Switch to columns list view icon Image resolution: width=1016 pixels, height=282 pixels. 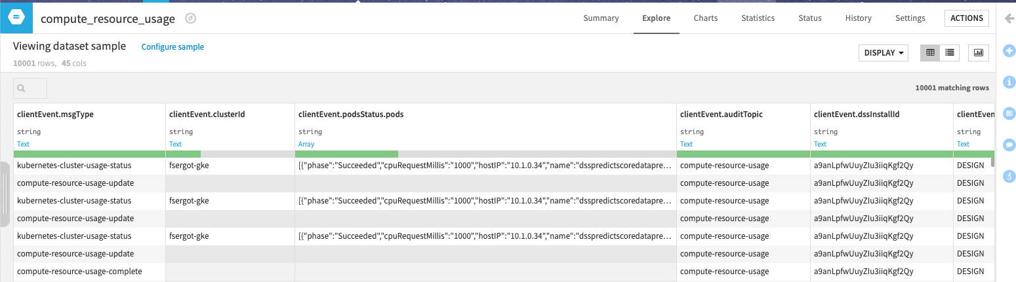949,52
